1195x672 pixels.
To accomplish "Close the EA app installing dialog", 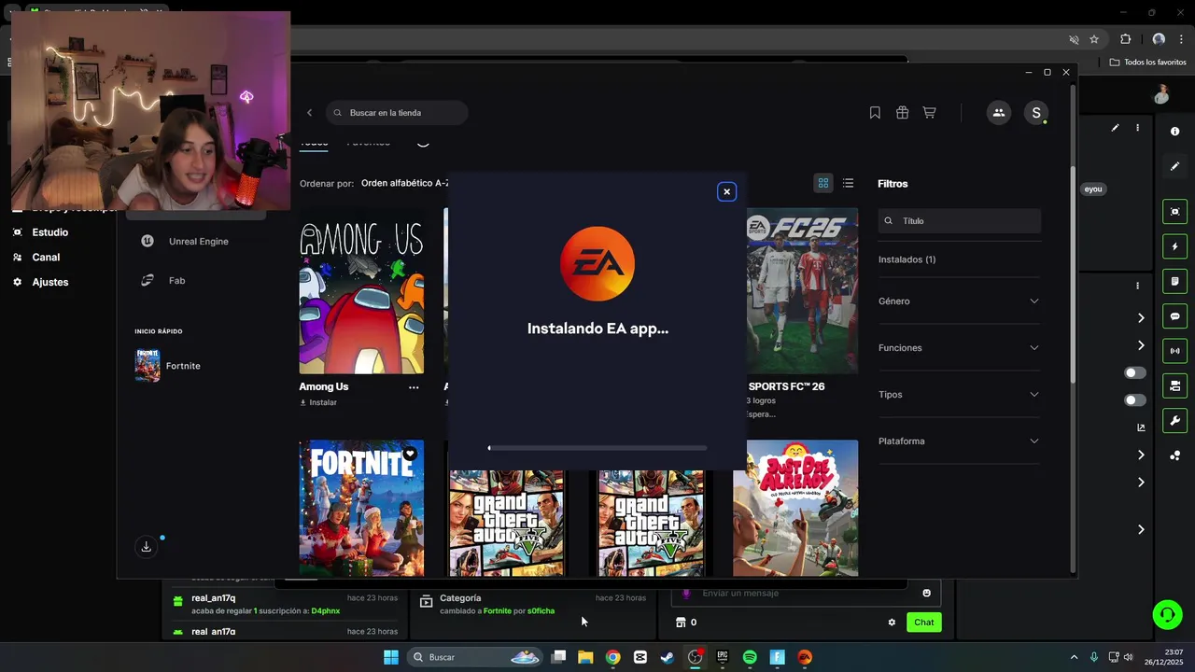I will tap(726, 191).
